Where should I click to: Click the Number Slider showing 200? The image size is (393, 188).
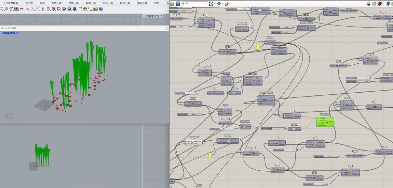[283, 32]
